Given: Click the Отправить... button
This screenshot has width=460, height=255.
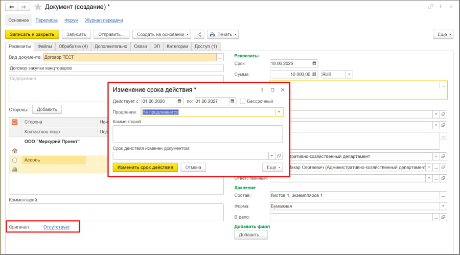Looking at the screenshot, I should point(111,34).
